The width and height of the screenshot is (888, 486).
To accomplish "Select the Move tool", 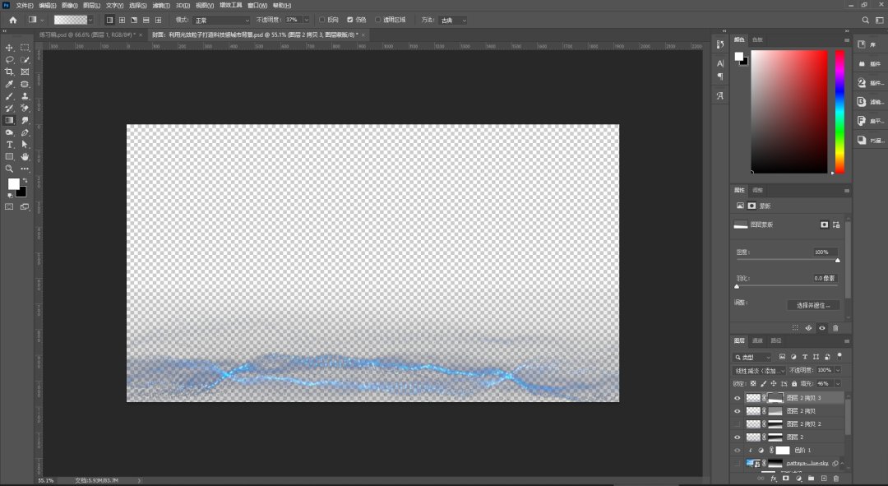I will (x=9, y=48).
